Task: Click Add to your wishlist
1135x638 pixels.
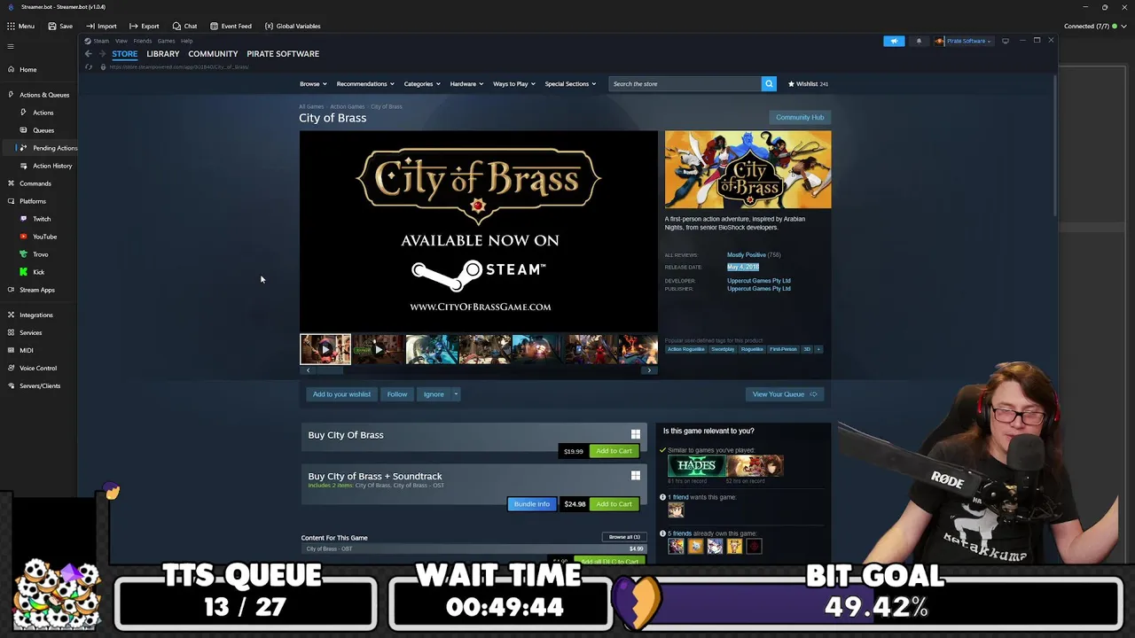Action: coord(341,394)
